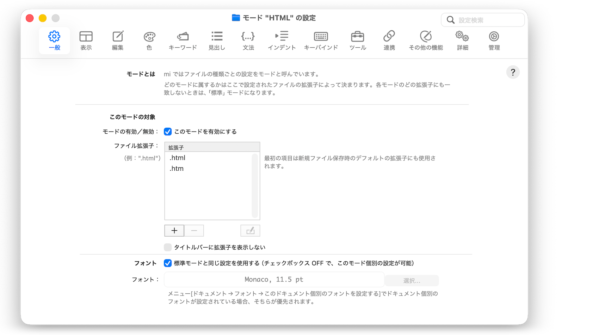Open the キーバインド keyboard pane
The width and height of the screenshot is (599, 335).
coord(321,41)
